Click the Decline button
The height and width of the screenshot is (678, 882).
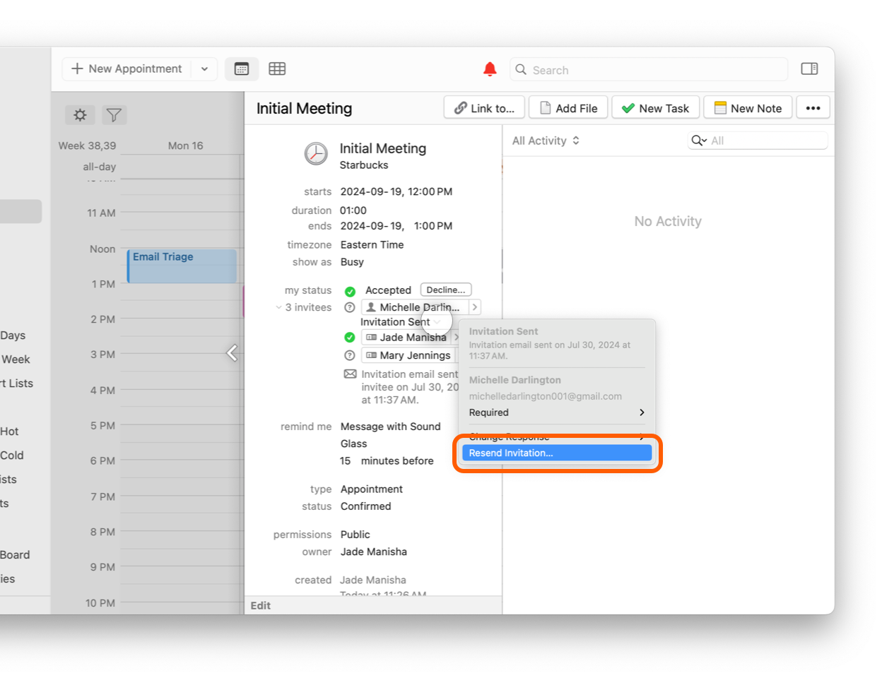coord(445,290)
